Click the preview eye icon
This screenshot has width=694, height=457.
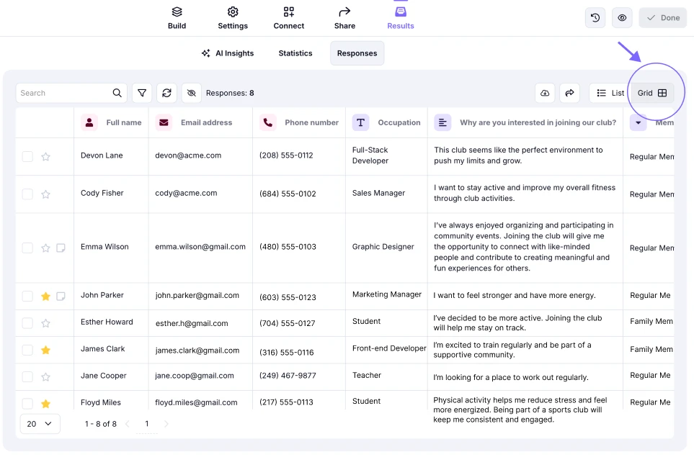(622, 18)
